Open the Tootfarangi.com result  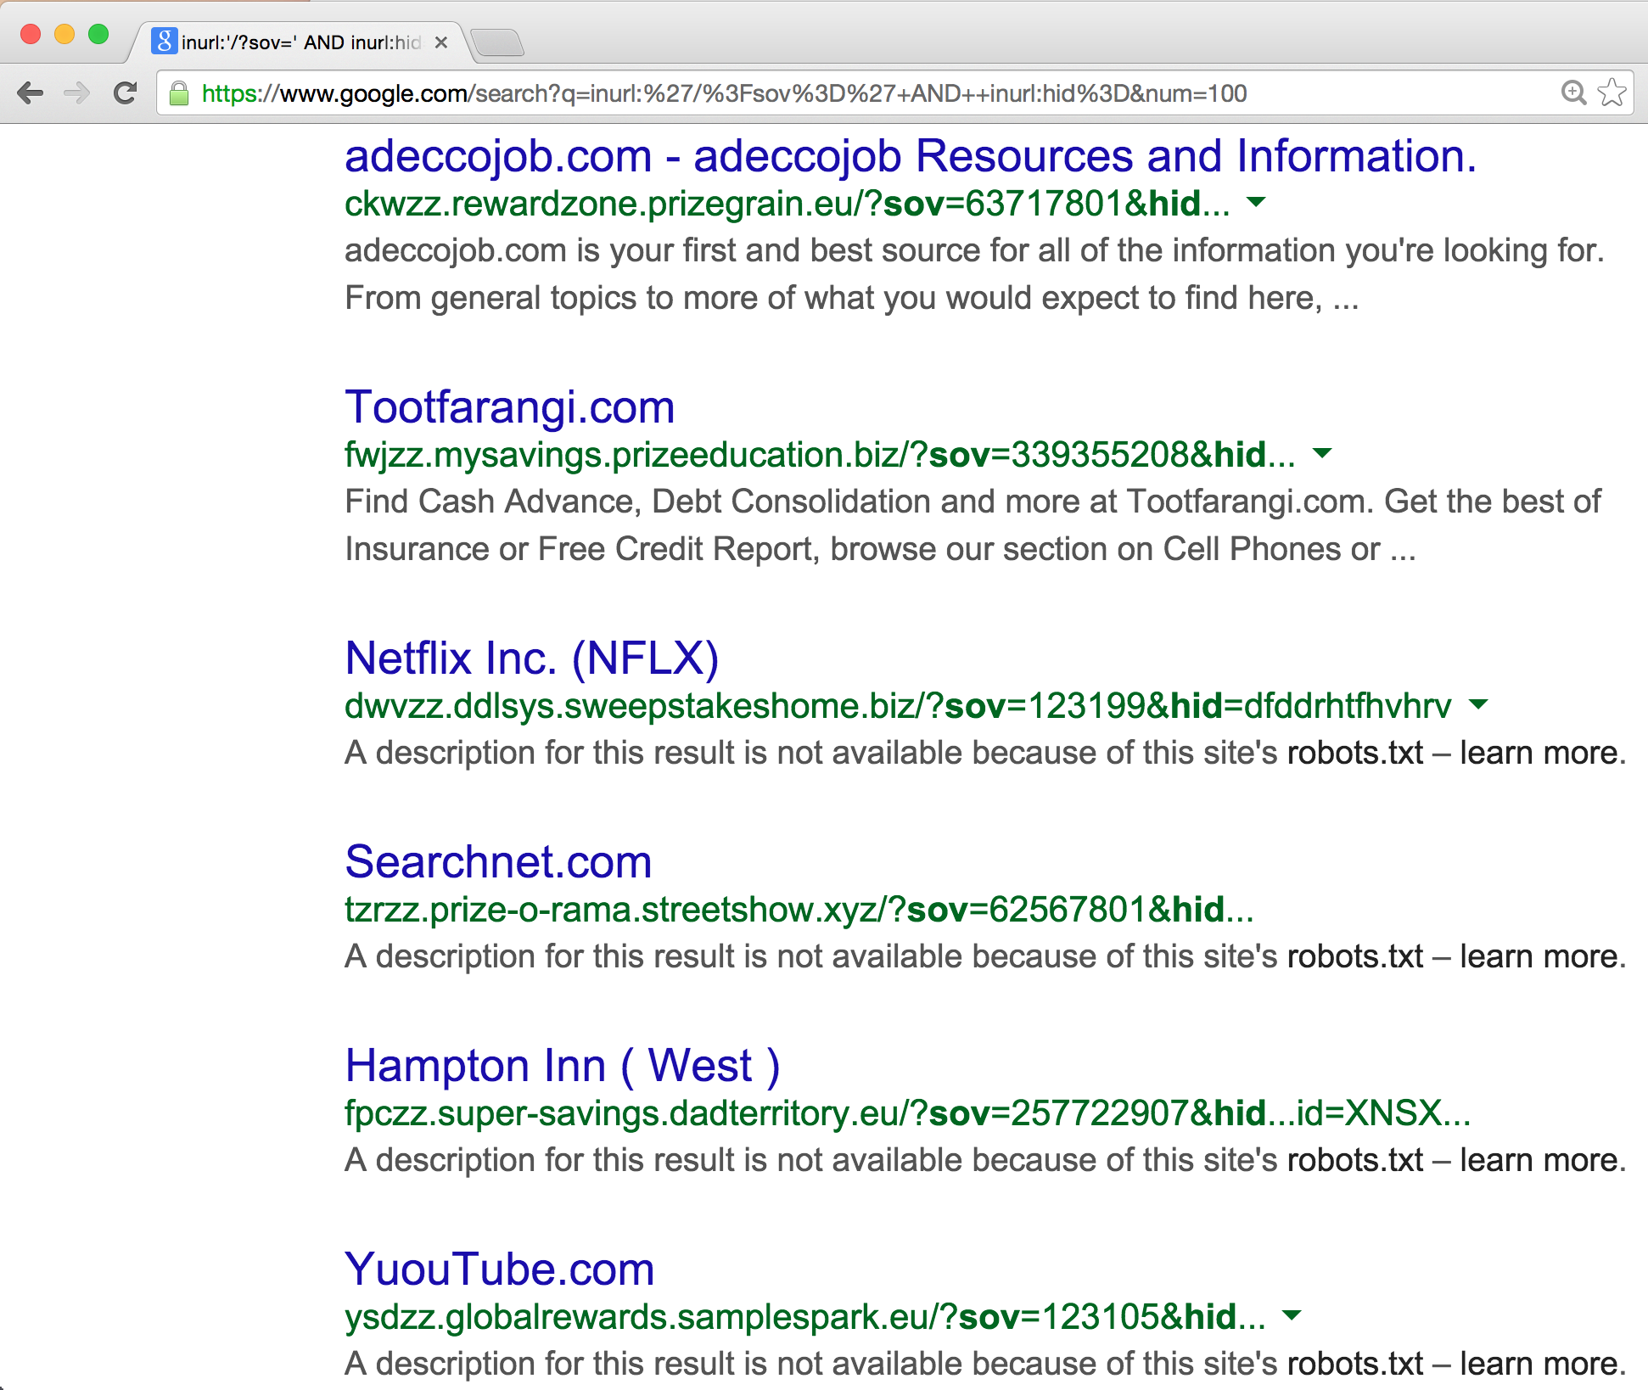tap(509, 407)
